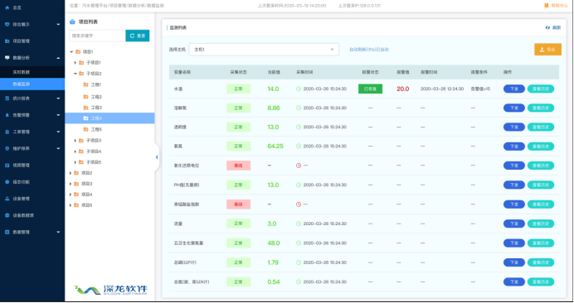Select 子项目4 in project tree

pos(94,151)
